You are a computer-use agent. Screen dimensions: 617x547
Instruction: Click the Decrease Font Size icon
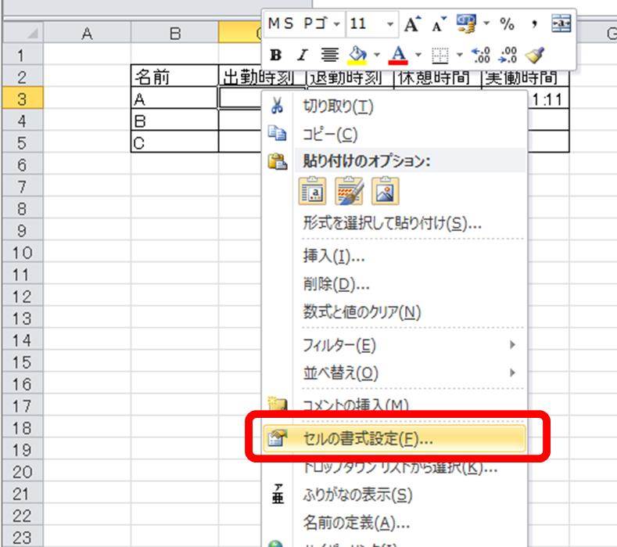click(432, 24)
